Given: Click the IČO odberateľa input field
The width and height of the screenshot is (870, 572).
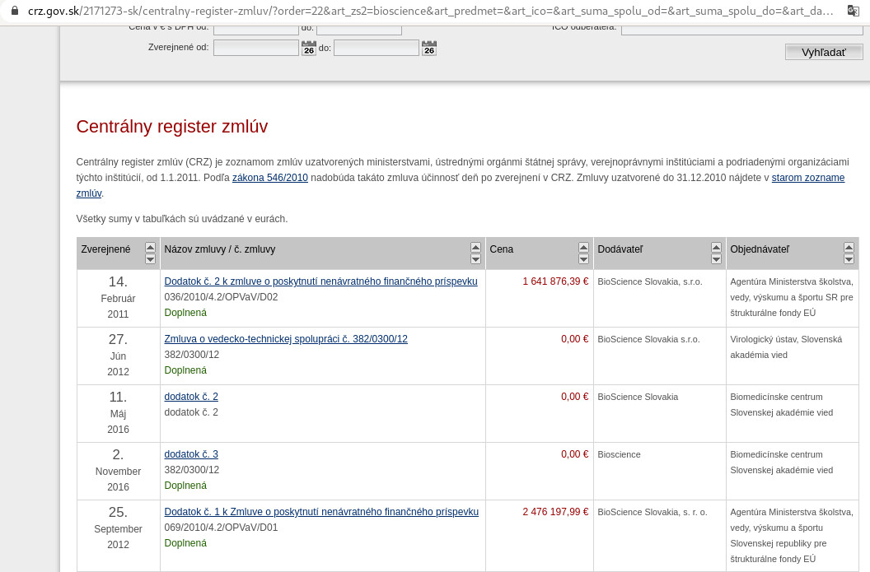Looking at the screenshot, I should click(x=741, y=28).
